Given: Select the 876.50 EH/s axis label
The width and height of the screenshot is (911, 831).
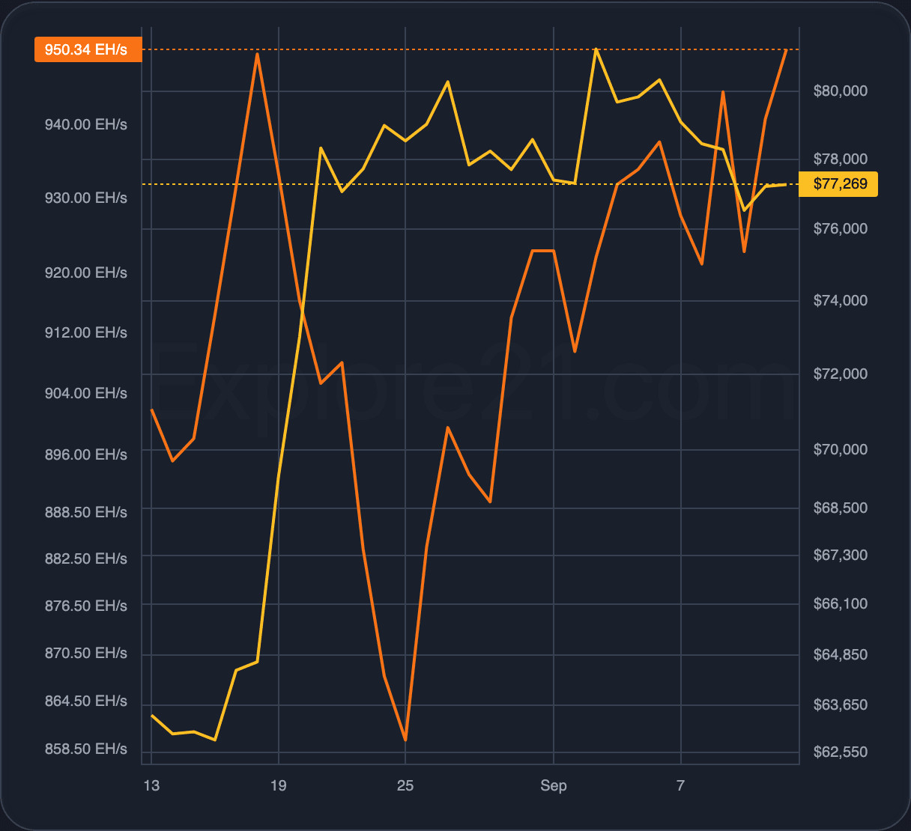Looking at the screenshot, I should (86, 606).
